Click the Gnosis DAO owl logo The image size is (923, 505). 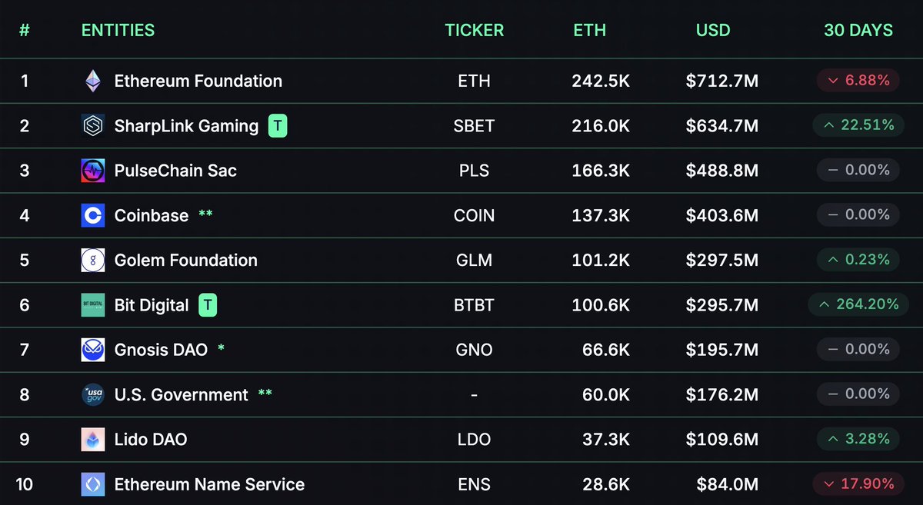(93, 350)
